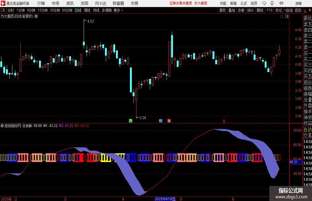Open the mail envelope icon
This screenshot has width=312, height=201.
281,3
